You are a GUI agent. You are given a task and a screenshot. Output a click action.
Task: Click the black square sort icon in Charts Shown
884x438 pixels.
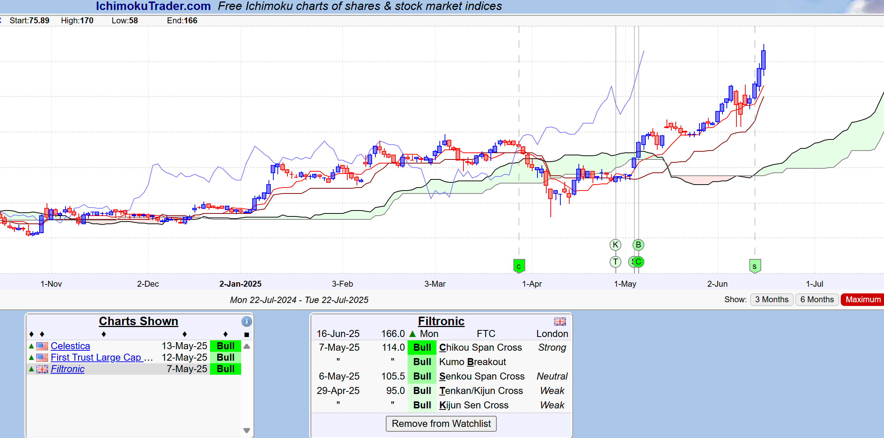point(247,334)
